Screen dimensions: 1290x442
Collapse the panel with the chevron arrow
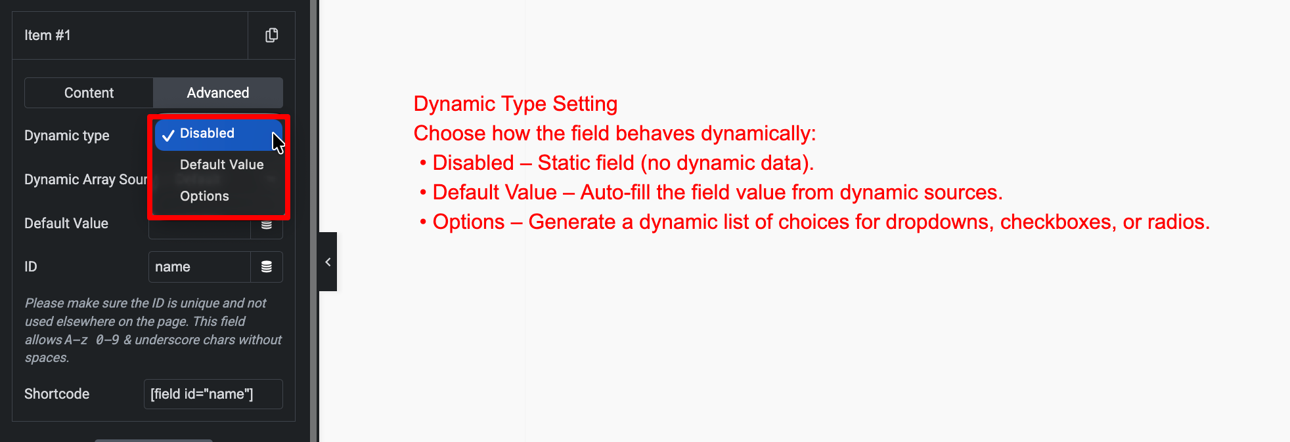pyautogui.click(x=328, y=262)
